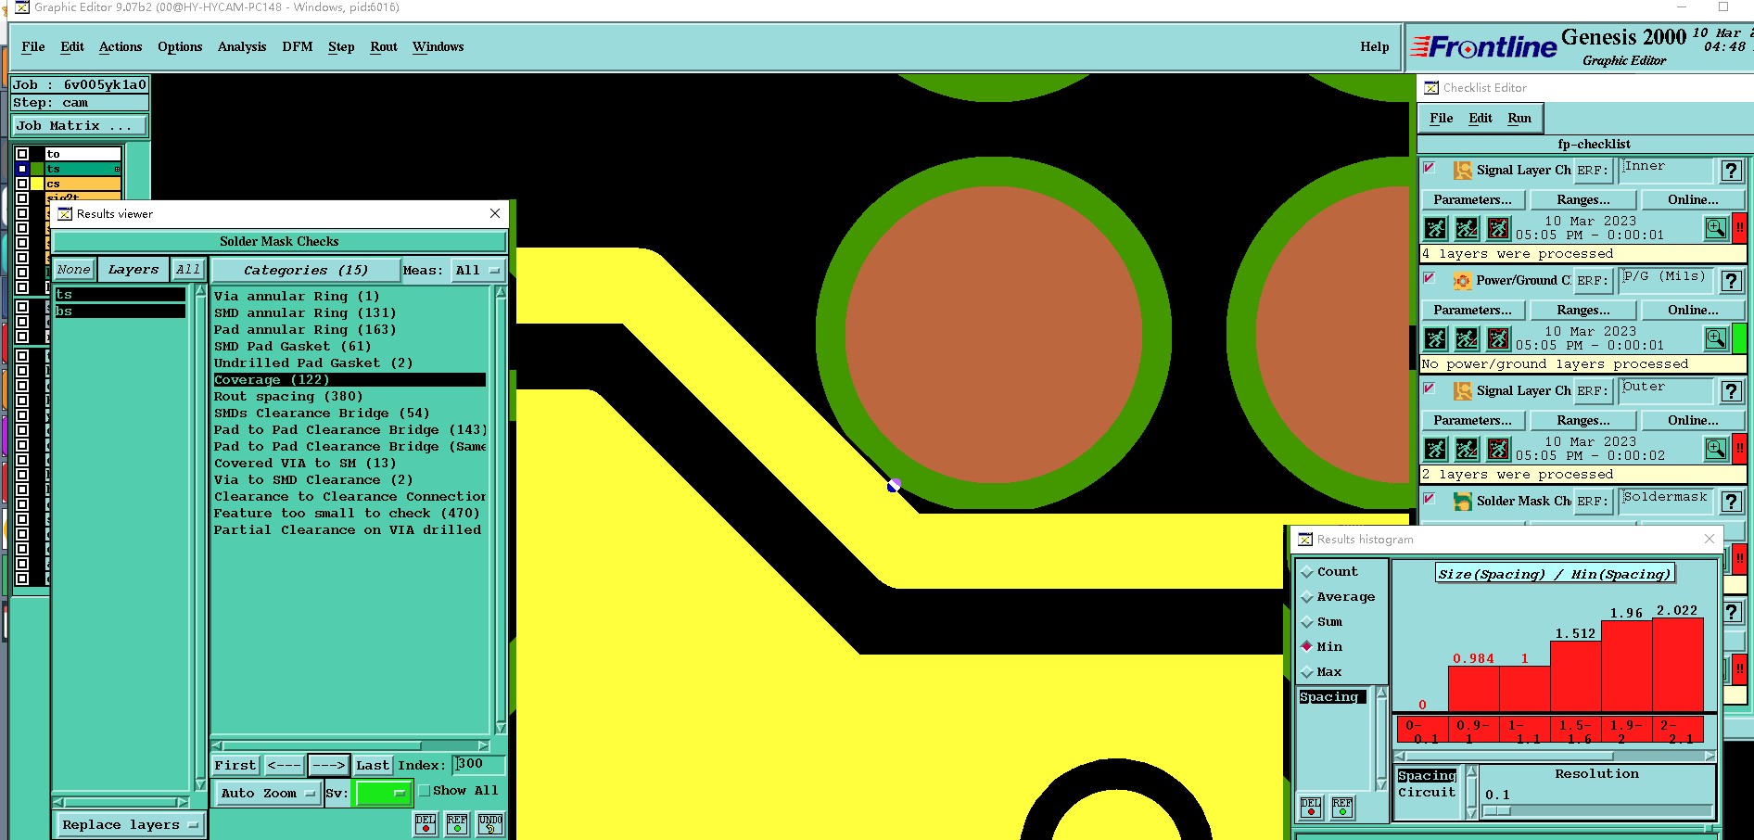Click UNDO icon in Results viewer
1754x840 pixels.
coord(490,823)
